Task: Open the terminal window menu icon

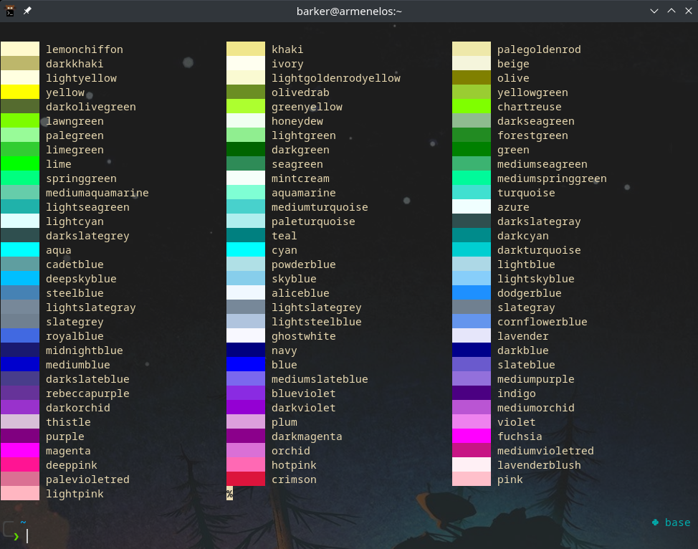Action: (x=11, y=11)
